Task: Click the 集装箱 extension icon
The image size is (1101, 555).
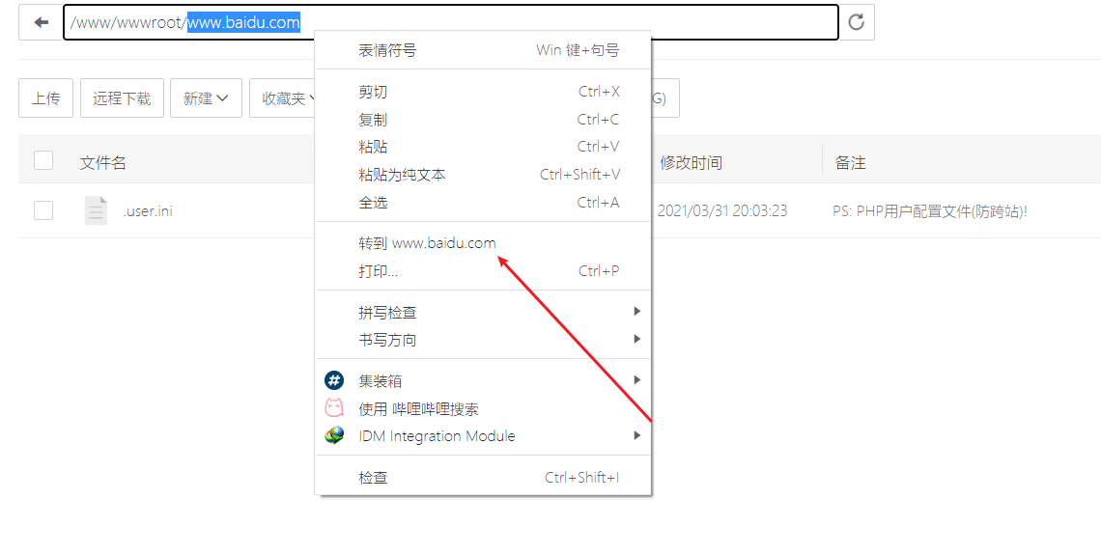Action: [x=334, y=380]
